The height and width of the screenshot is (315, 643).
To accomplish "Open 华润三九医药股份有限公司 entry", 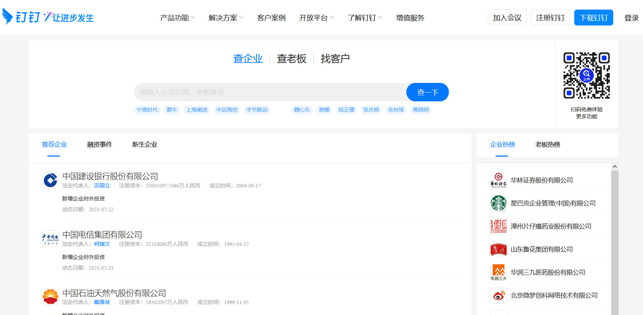I will pyautogui.click(x=548, y=272).
